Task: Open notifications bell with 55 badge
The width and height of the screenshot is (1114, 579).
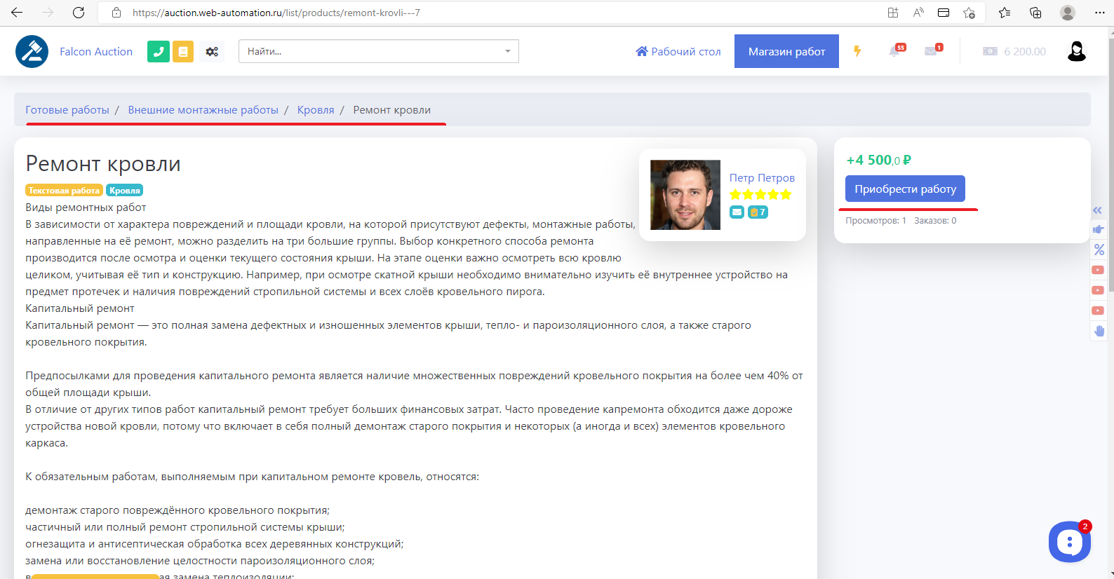Action: tap(895, 51)
